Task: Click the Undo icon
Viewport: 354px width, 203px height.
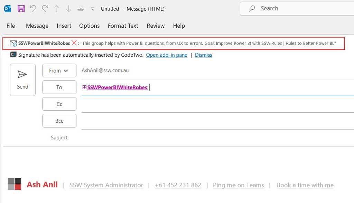Action: [33, 8]
